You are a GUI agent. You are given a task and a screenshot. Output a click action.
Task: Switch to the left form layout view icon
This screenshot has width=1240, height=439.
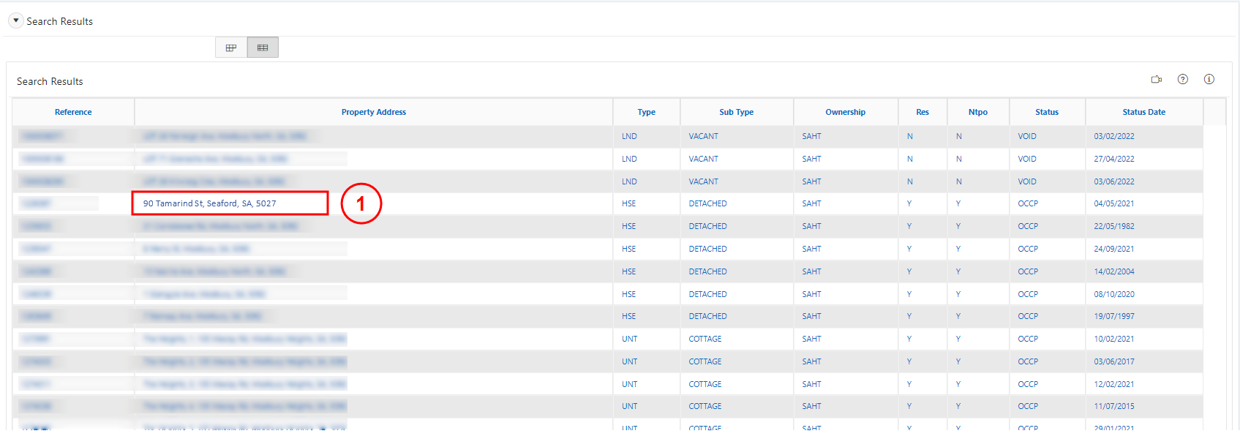click(x=231, y=48)
